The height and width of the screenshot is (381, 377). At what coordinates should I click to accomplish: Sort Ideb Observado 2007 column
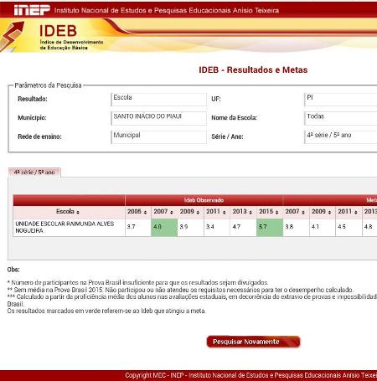click(x=172, y=213)
